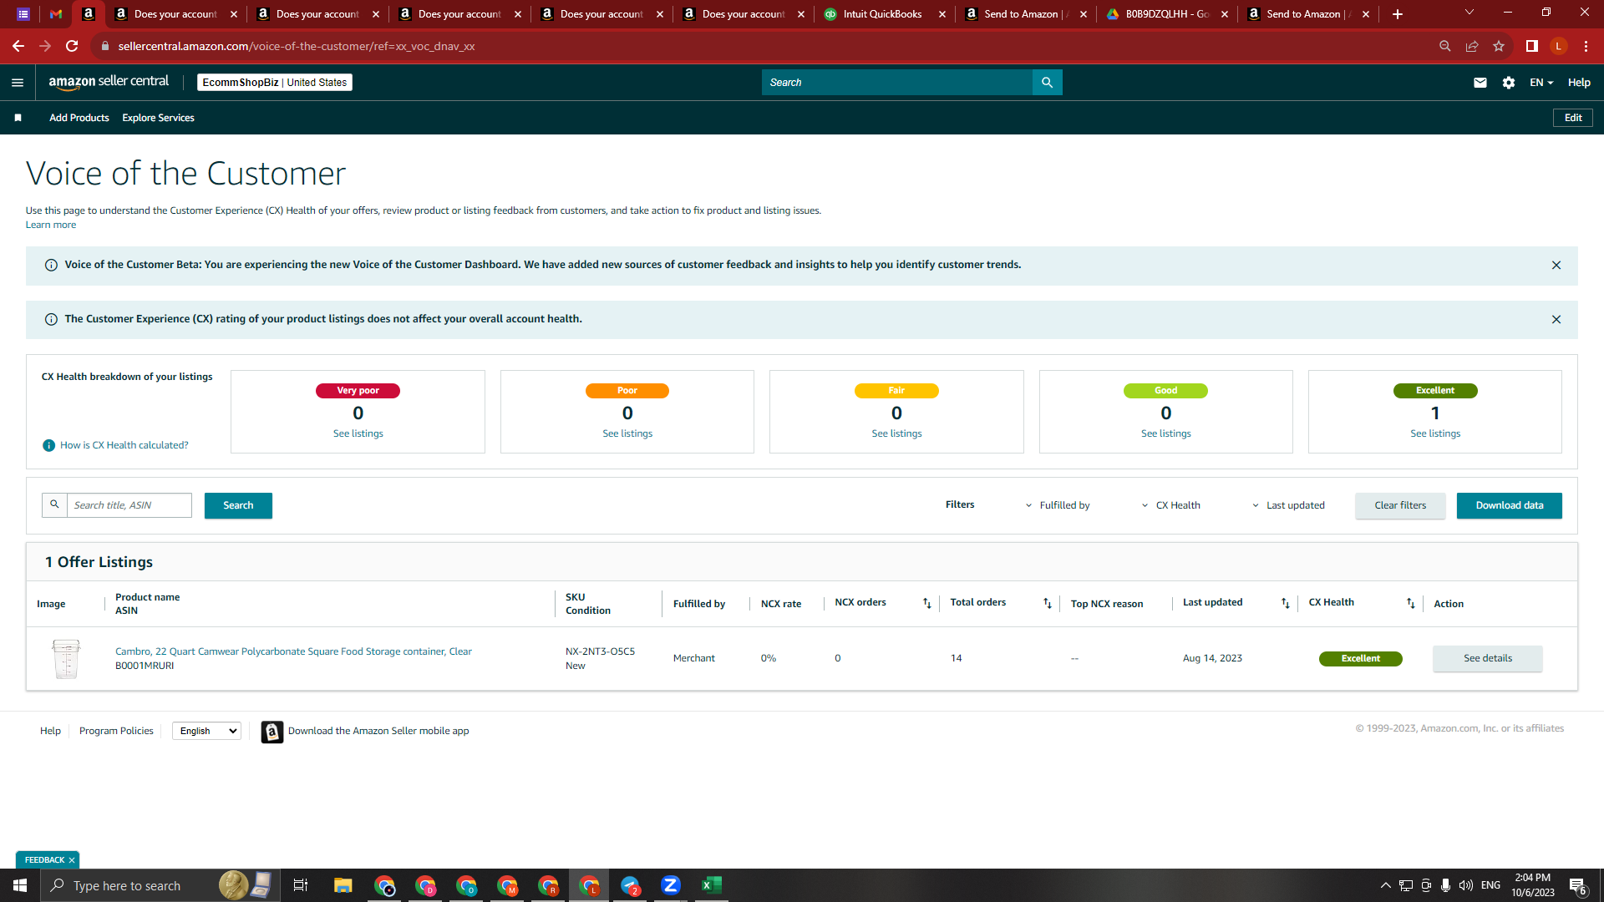Click See listings under Fair
Viewport: 1604px width, 902px height.
click(896, 433)
